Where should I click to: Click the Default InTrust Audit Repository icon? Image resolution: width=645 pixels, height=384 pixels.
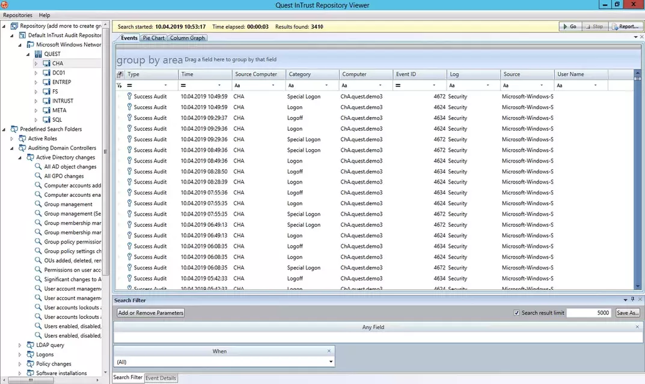point(22,35)
